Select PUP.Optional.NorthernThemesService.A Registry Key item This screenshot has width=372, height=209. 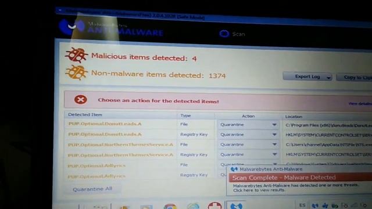[x=120, y=155]
